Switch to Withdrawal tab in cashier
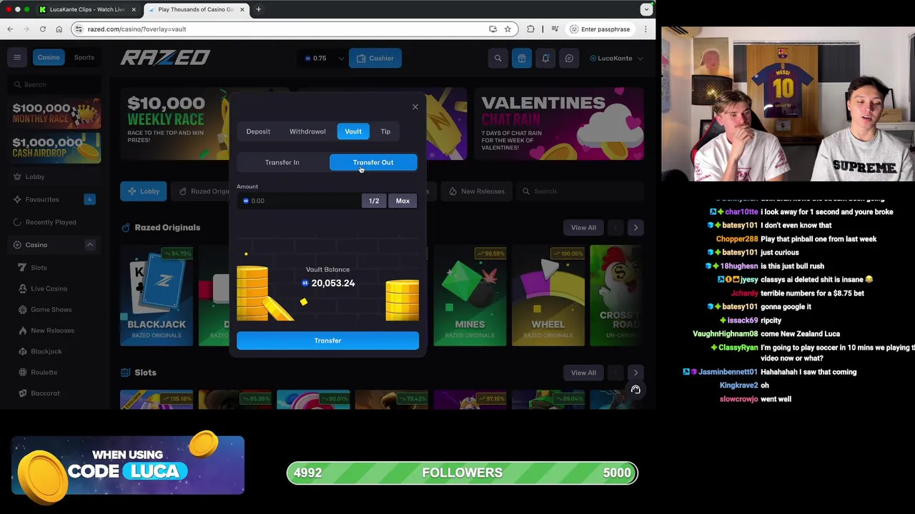 [x=307, y=131]
